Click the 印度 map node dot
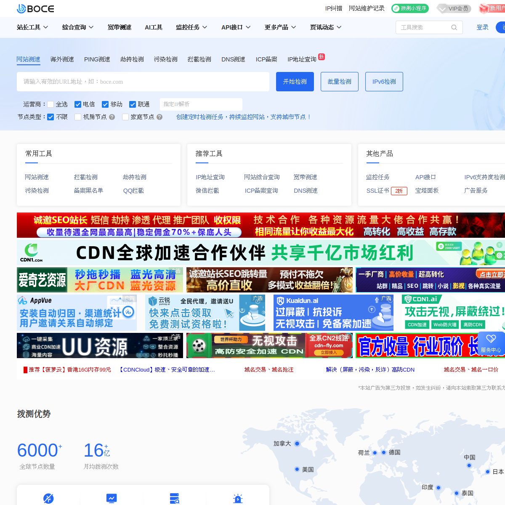505x505 pixels. tap(438, 488)
